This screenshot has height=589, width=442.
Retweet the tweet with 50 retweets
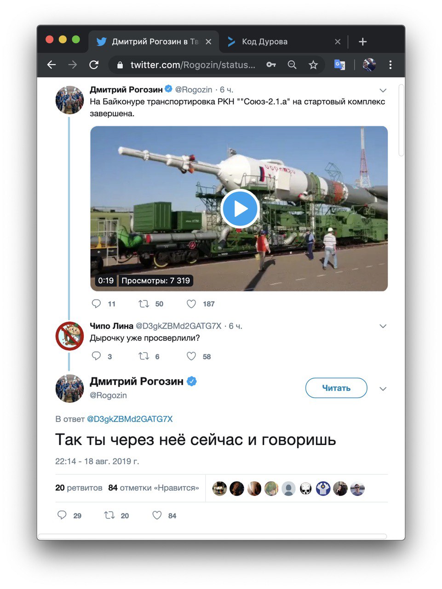144,304
